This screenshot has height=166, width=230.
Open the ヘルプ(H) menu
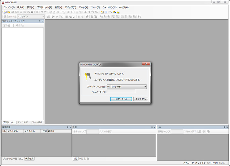coord(124,7)
